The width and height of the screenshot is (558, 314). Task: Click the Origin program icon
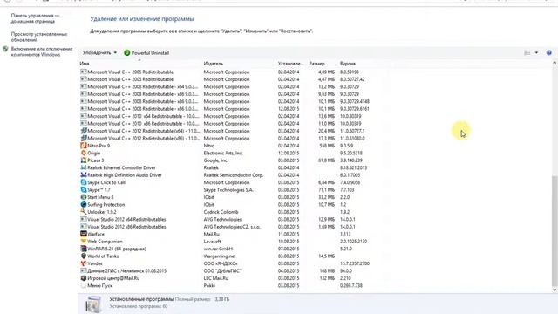tap(84, 153)
